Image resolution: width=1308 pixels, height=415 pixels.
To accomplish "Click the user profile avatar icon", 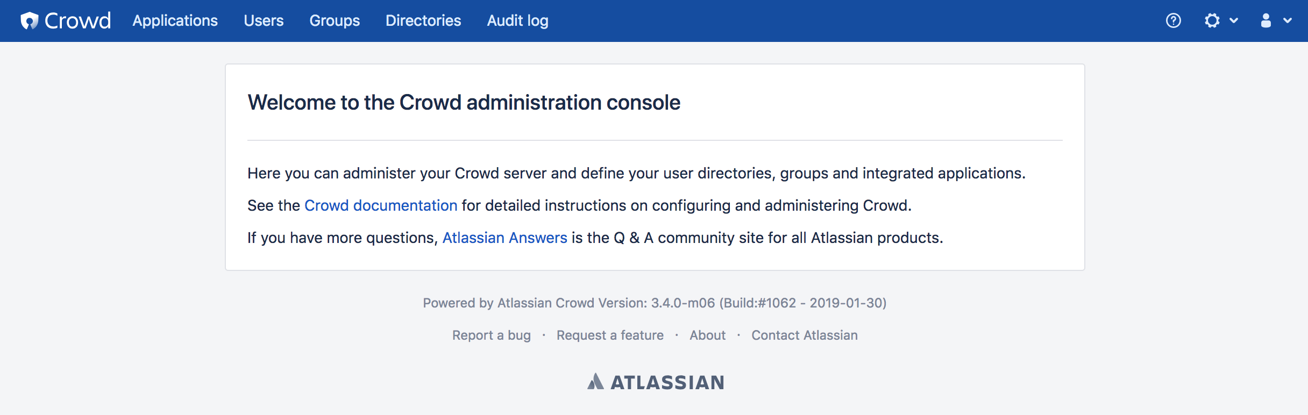I will pos(1266,20).
